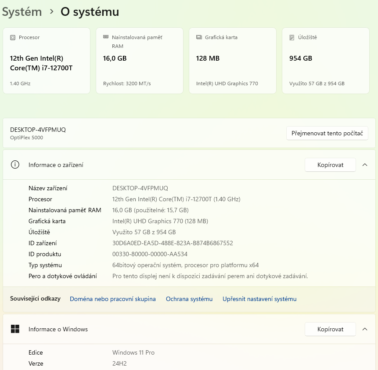Click the ID produktu value 00330-80000-00000-AA534

coord(150,254)
